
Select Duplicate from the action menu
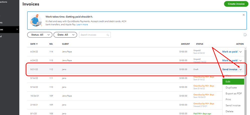click(231, 87)
